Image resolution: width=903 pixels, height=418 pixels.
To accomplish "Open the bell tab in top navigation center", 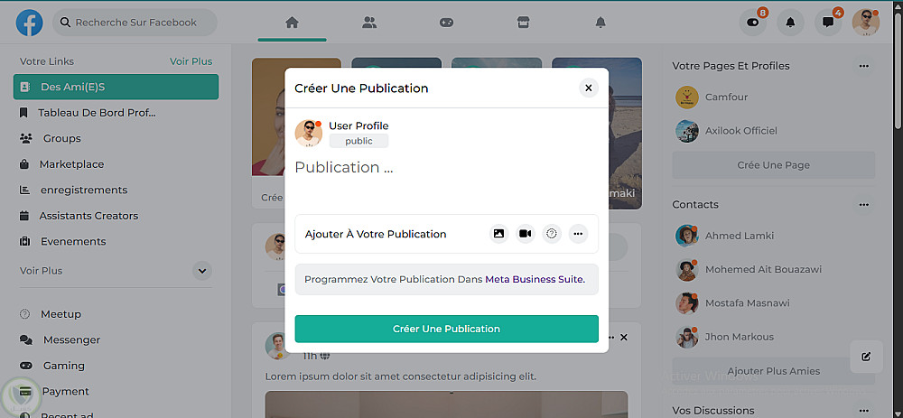I will point(600,23).
